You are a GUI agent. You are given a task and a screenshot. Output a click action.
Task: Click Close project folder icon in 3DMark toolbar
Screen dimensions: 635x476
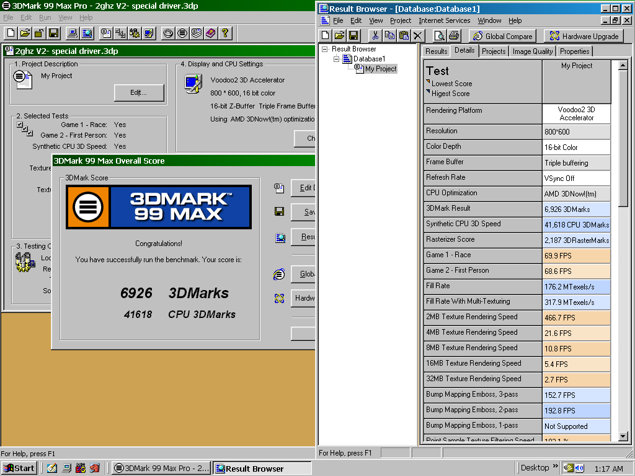39,33
